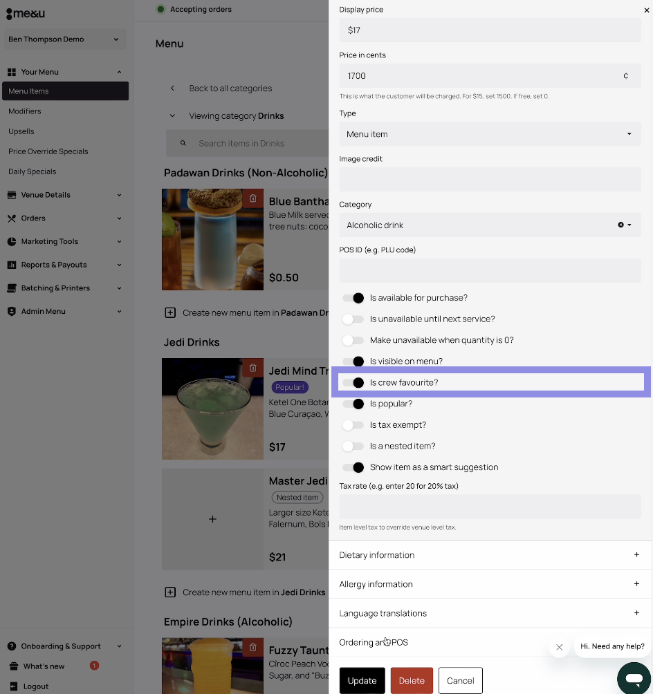Click Back to all categories link
This screenshot has width=653, height=694.
230,88
